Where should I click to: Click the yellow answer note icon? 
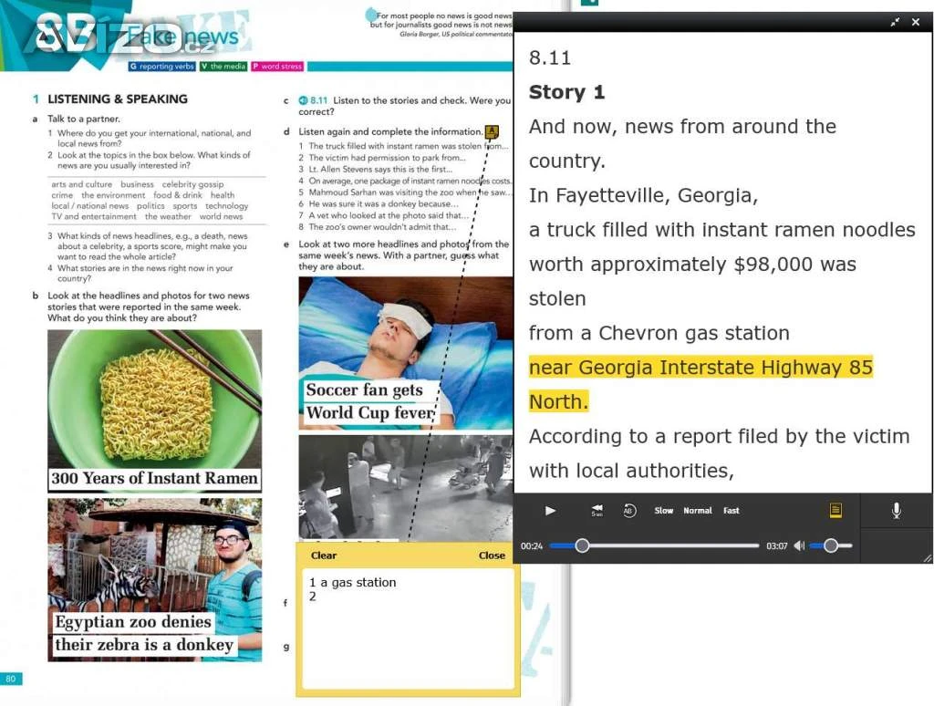pos(493,131)
